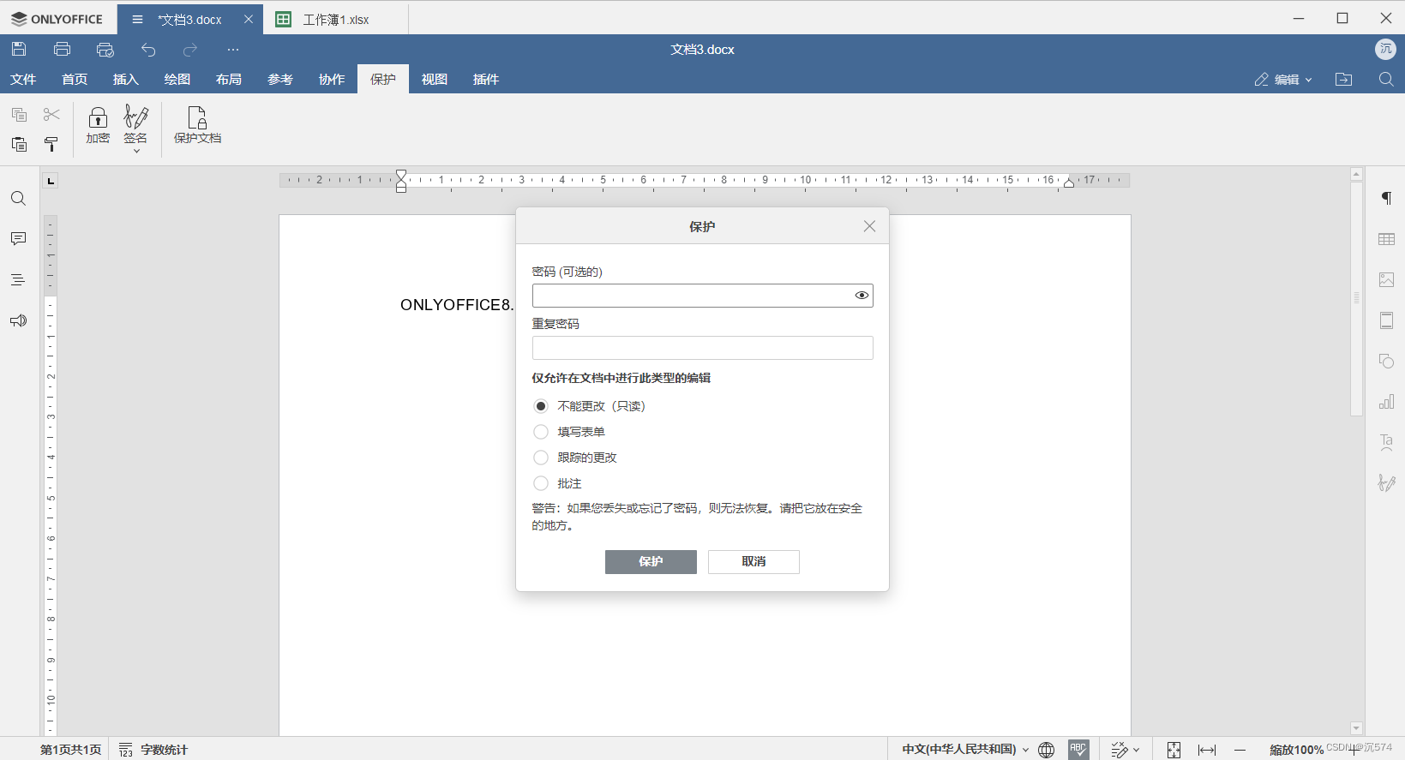
Task: Click the 取消 cancel button
Action: 754,561
